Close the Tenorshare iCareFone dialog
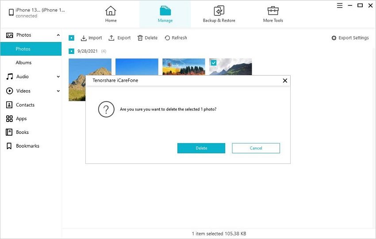This screenshot has height=239, width=376. pyautogui.click(x=285, y=81)
